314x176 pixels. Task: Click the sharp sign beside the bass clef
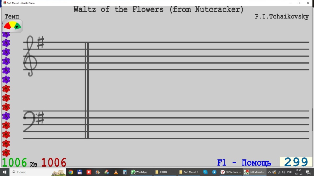pyautogui.click(x=41, y=118)
